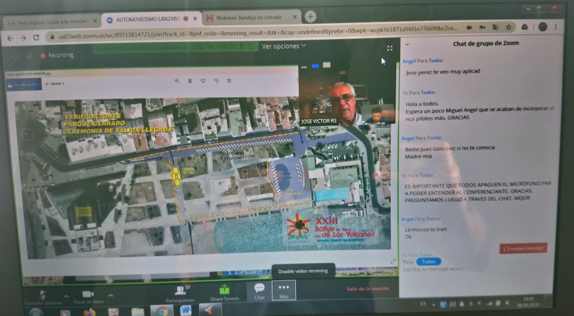
Task: Toggle the Chat panel icon
Action: (259, 290)
